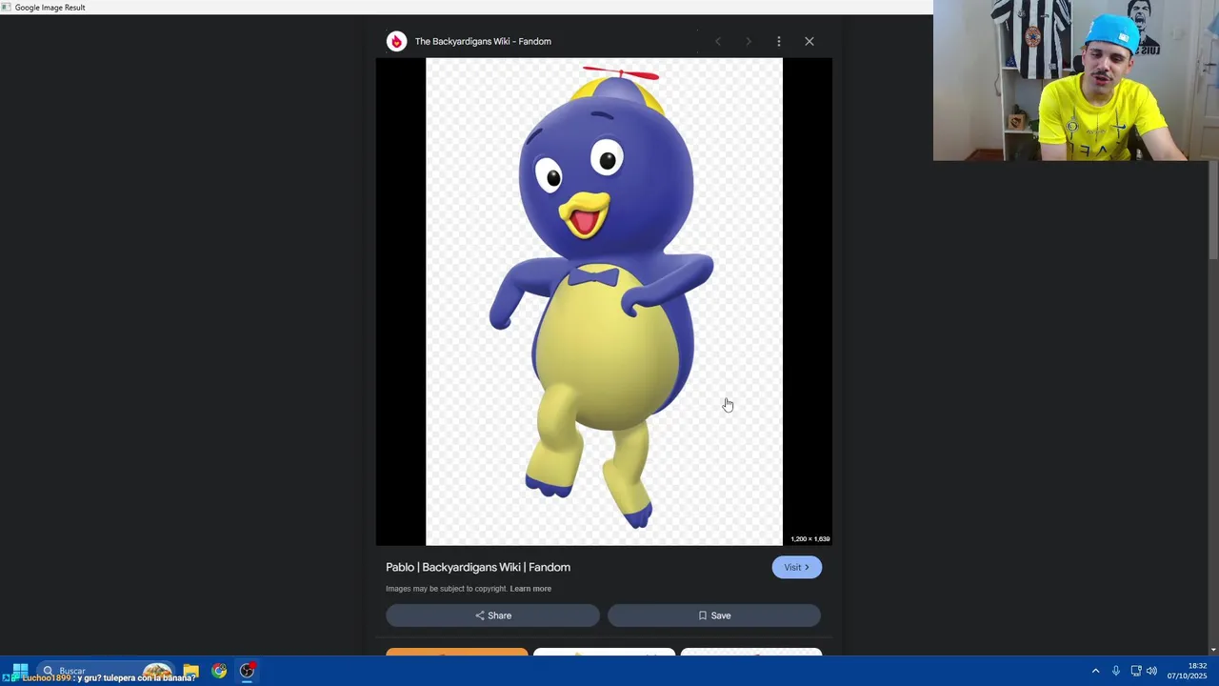Click the Buscar taskbar search box

[x=105, y=671]
